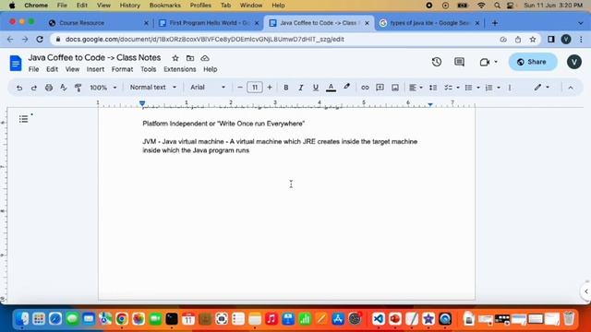Show the document outline
This screenshot has height=332, width=591.
click(x=23, y=119)
